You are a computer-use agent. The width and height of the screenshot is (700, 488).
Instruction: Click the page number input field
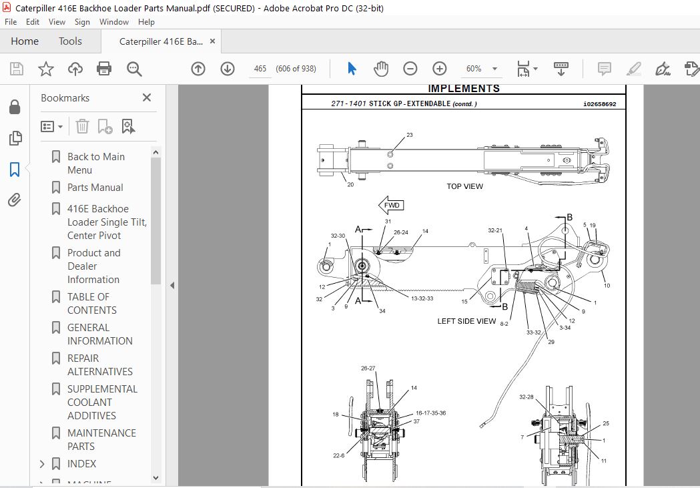pyautogui.click(x=260, y=69)
